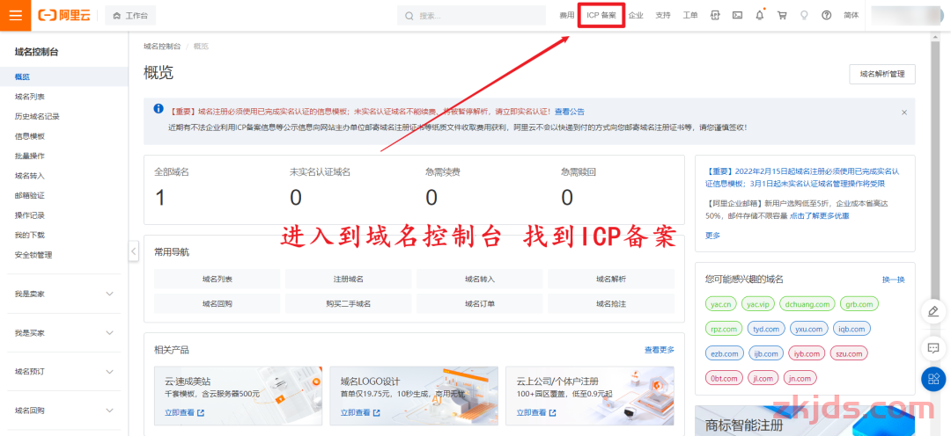Open the 域名回购 quick navigation button

tap(217, 303)
